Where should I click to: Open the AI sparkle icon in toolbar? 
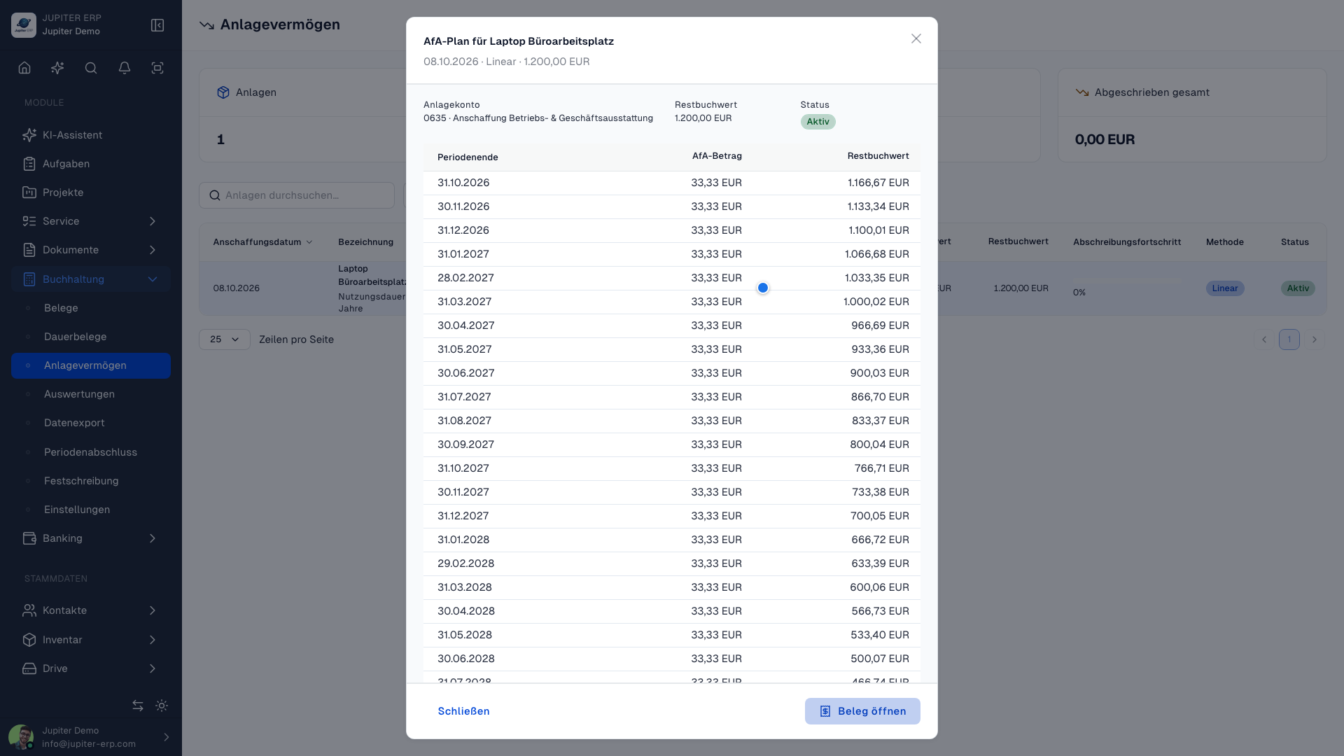[57, 68]
